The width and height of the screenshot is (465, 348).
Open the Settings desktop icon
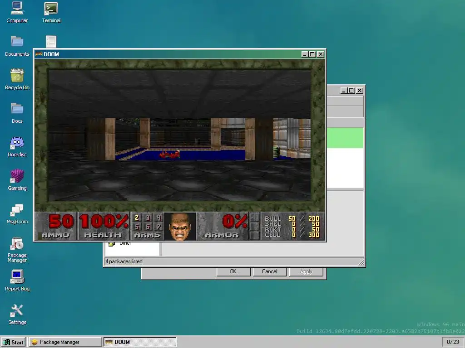pyautogui.click(x=17, y=314)
